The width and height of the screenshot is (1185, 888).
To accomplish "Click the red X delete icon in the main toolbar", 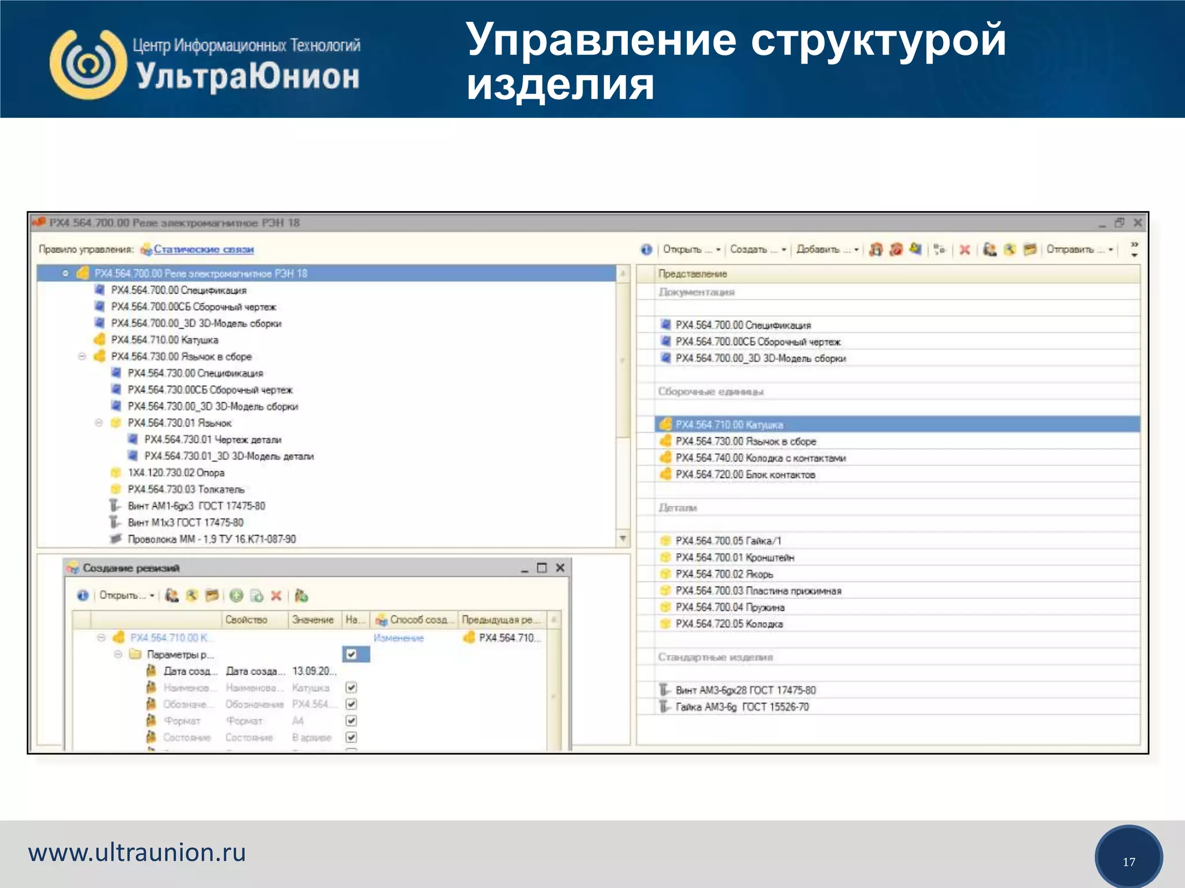I will click(x=965, y=249).
